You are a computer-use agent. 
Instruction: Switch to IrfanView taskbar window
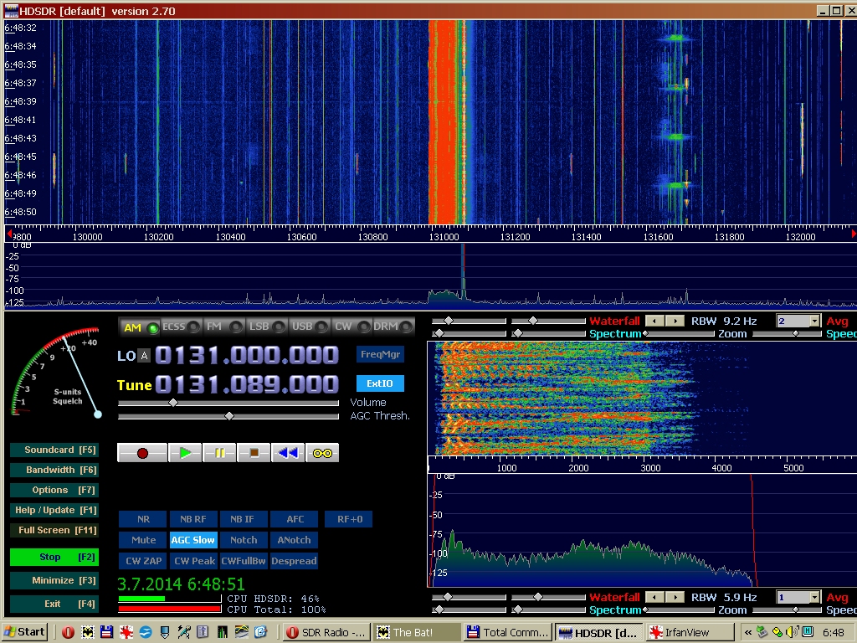point(688,633)
